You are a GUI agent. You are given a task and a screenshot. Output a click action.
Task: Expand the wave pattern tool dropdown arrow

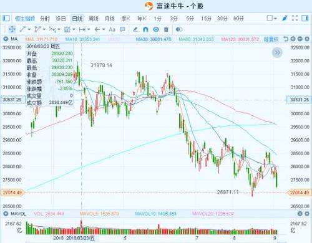click(x=59, y=29)
